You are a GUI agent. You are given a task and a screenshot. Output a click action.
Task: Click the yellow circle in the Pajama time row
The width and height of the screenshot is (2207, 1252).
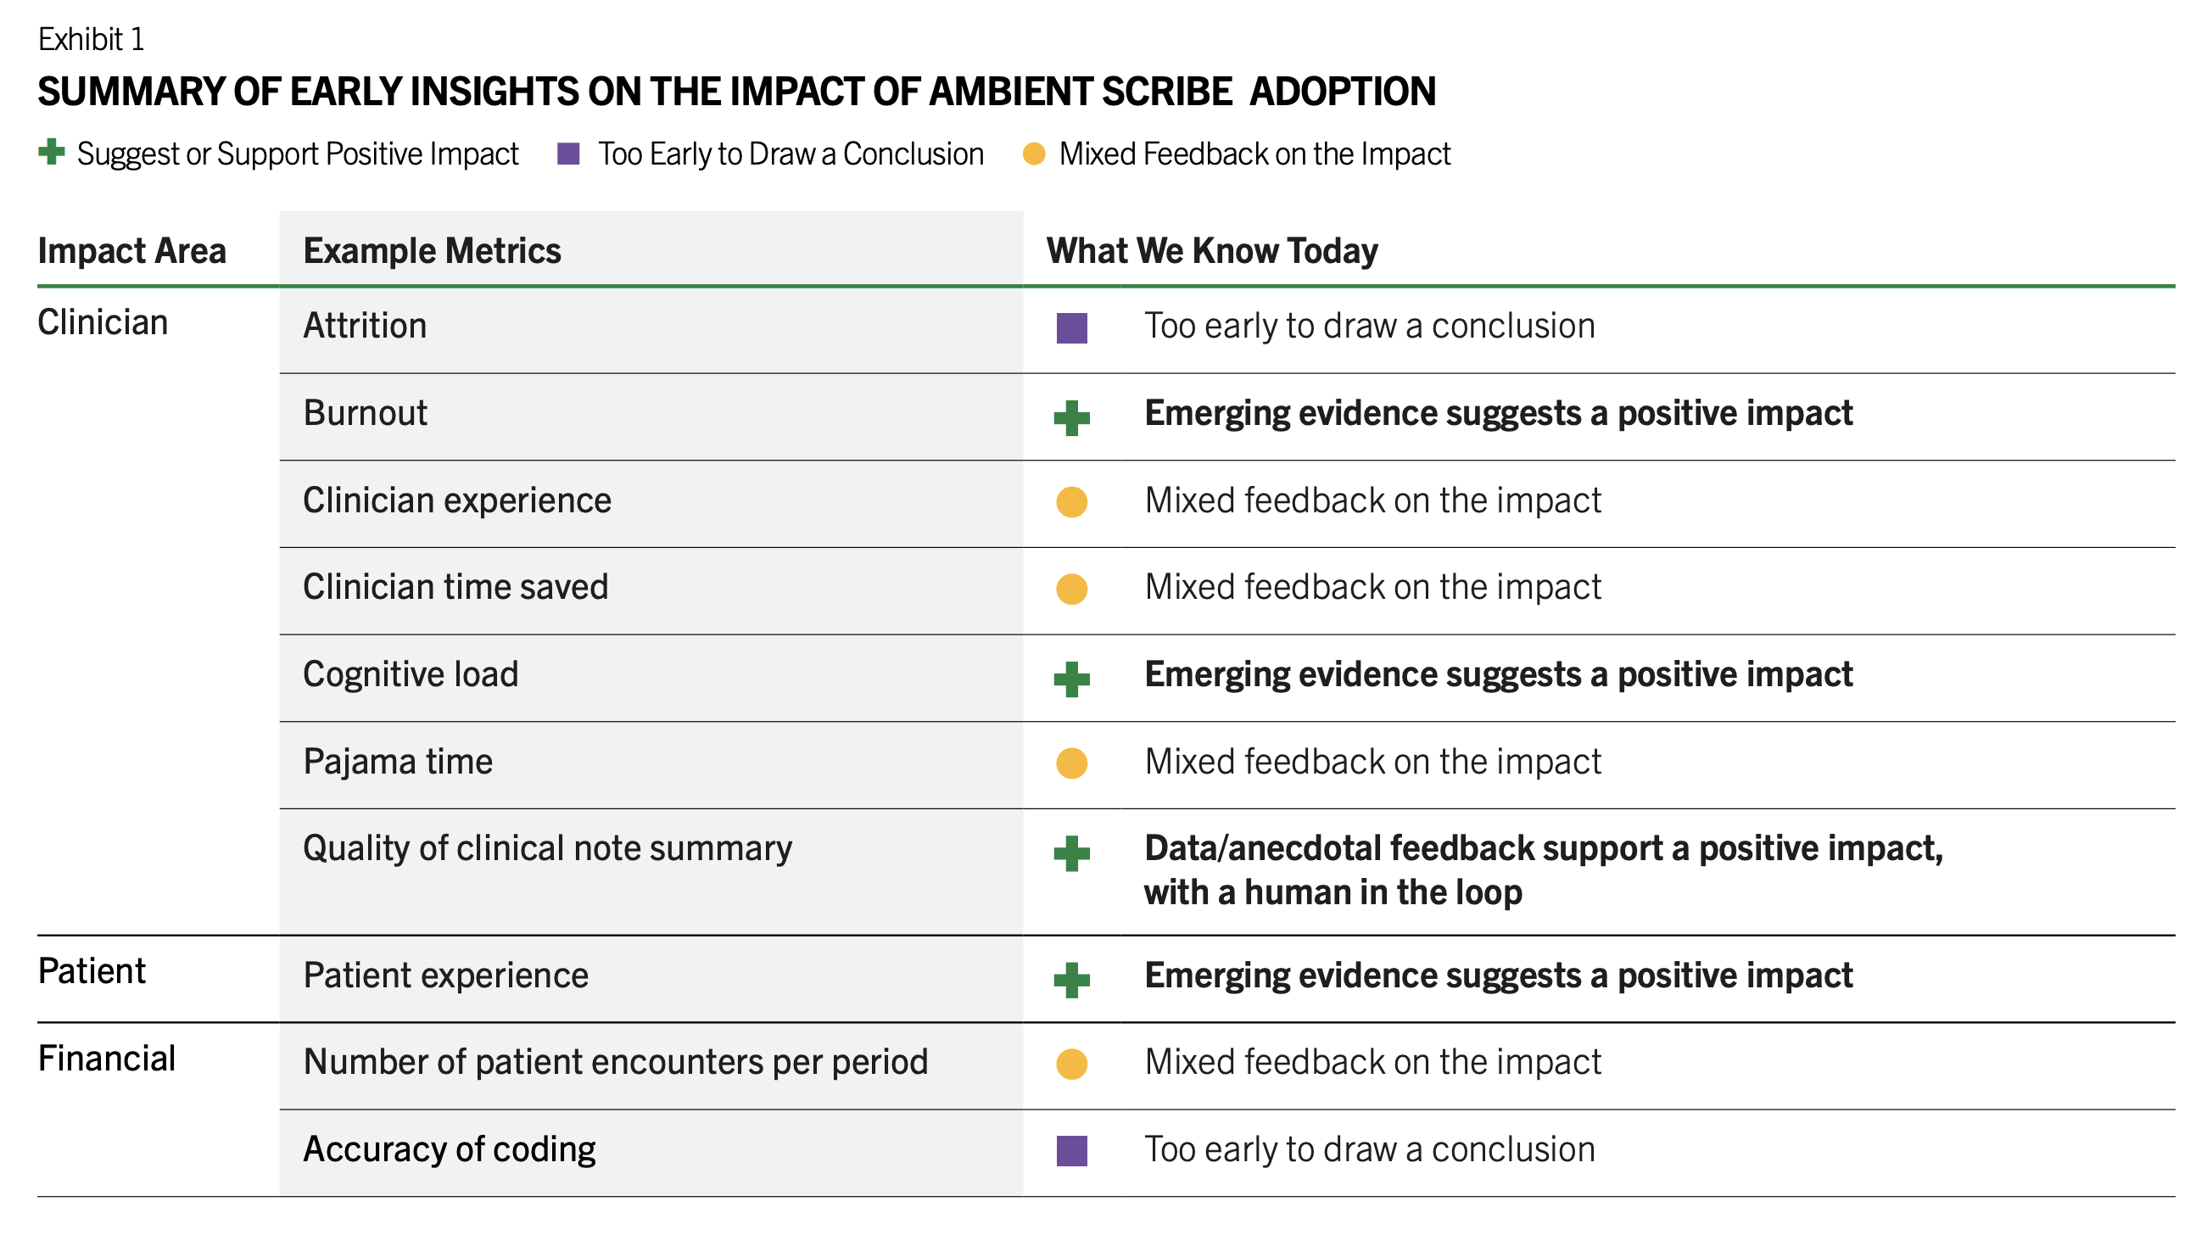(x=1071, y=763)
